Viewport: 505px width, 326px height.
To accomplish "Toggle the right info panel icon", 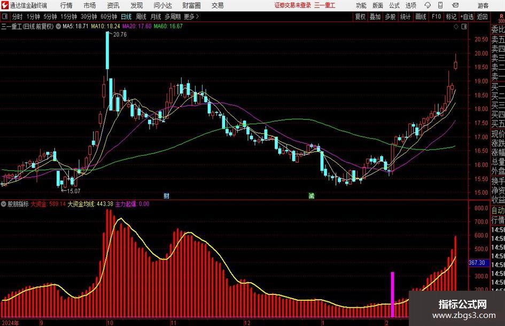I will click(464, 27).
